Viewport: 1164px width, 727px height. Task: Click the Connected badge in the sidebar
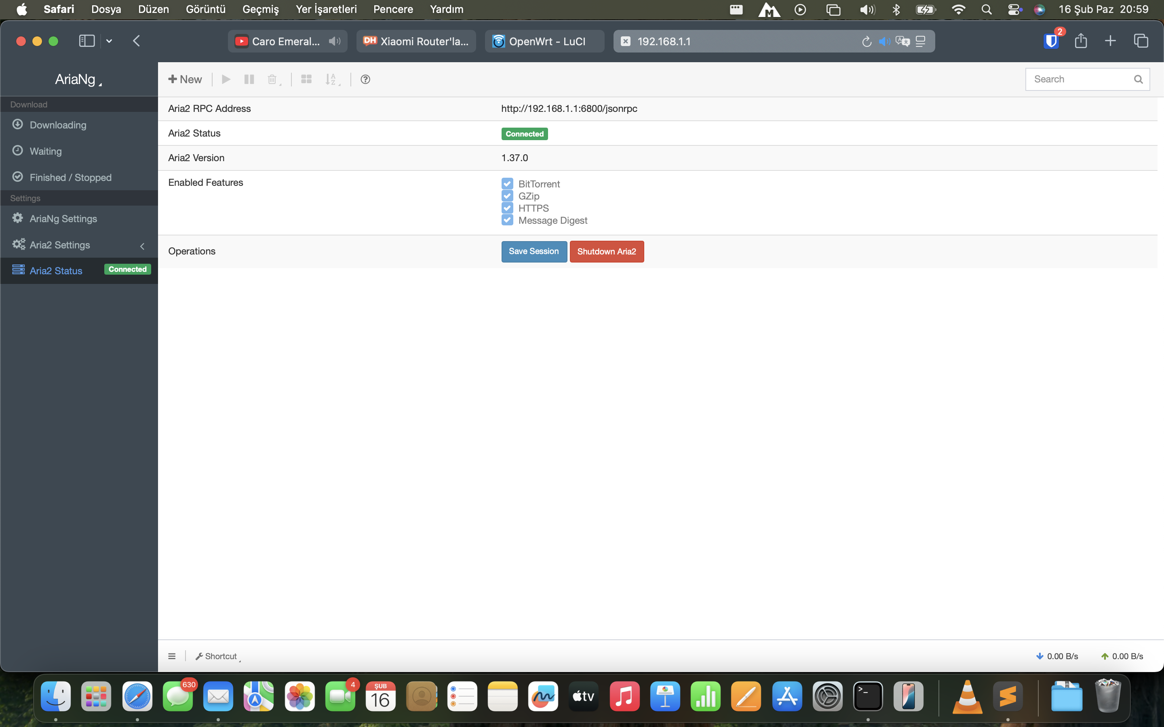point(127,269)
